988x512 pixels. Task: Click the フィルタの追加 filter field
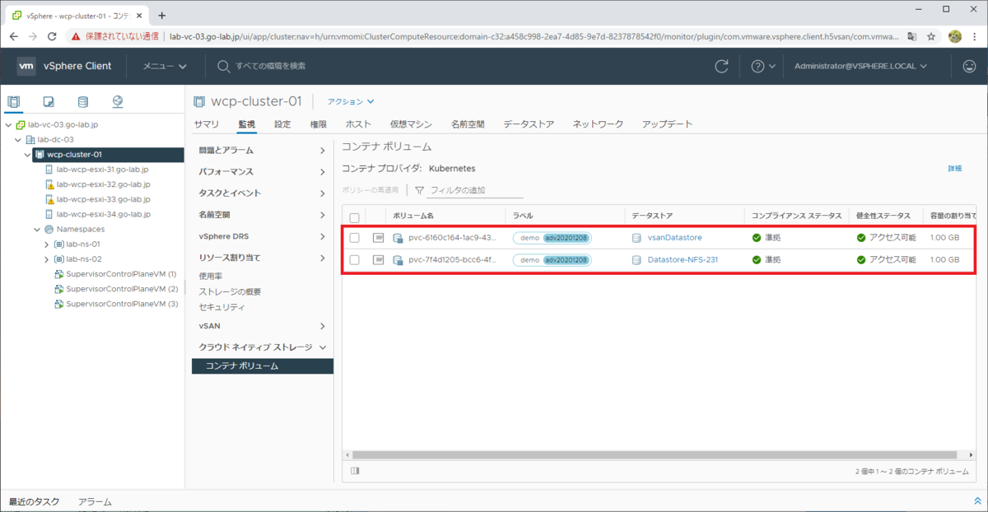tap(477, 190)
